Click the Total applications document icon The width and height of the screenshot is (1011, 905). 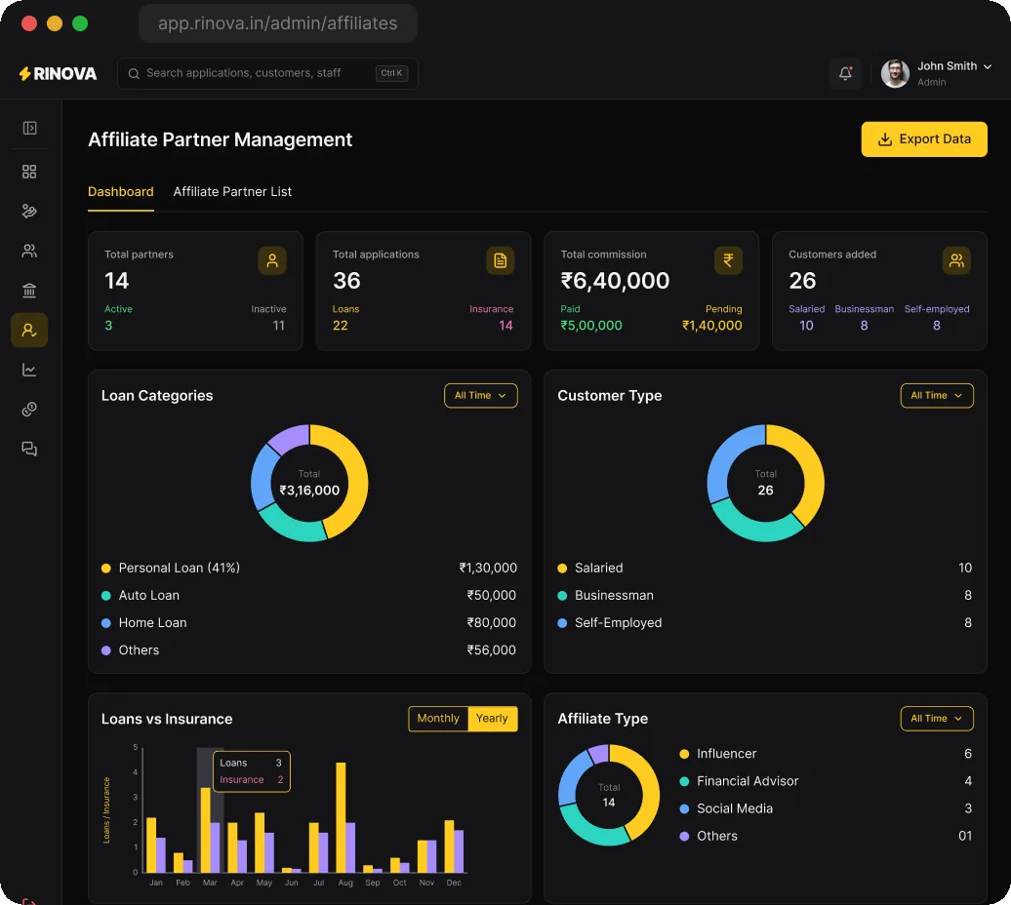click(x=501, y=261)
